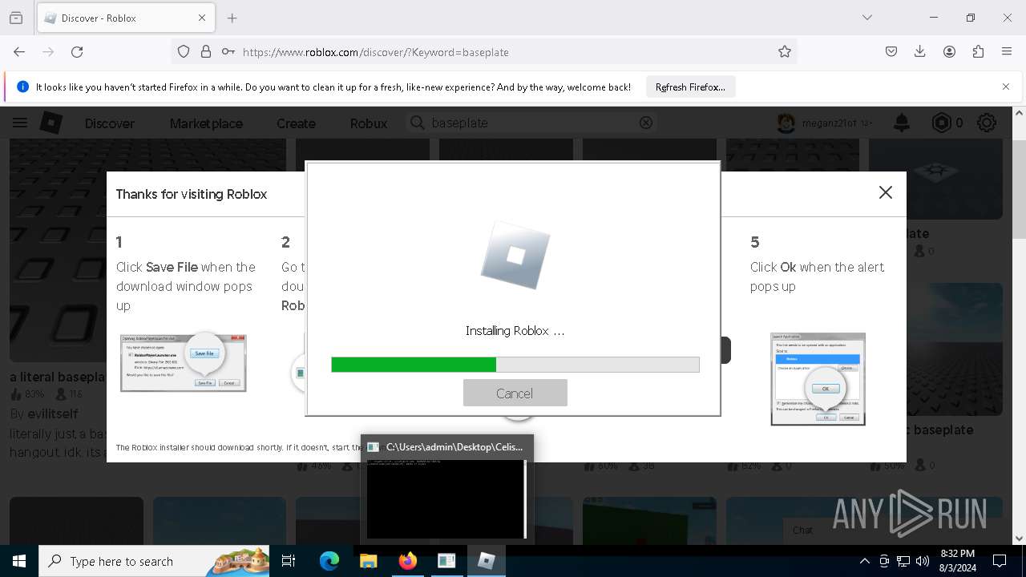The height and width of the screenshot is (577, 1026).
Task: Cancel the Roblox installation
Action: [515, 393]
